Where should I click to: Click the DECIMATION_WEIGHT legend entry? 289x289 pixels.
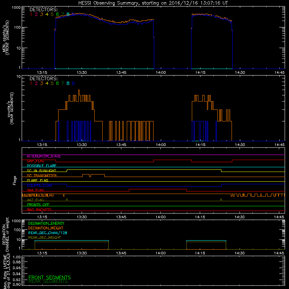[46, 228]
